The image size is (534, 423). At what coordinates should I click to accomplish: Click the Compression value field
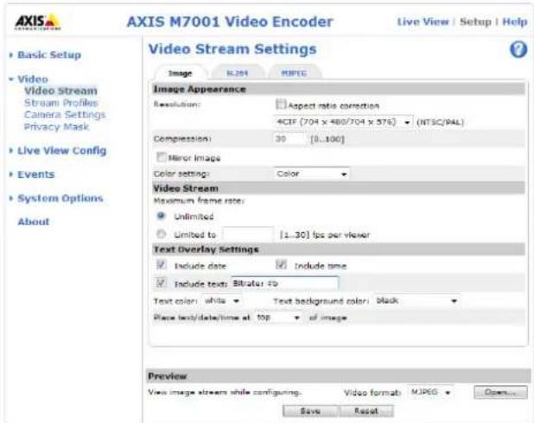[289, 139]
